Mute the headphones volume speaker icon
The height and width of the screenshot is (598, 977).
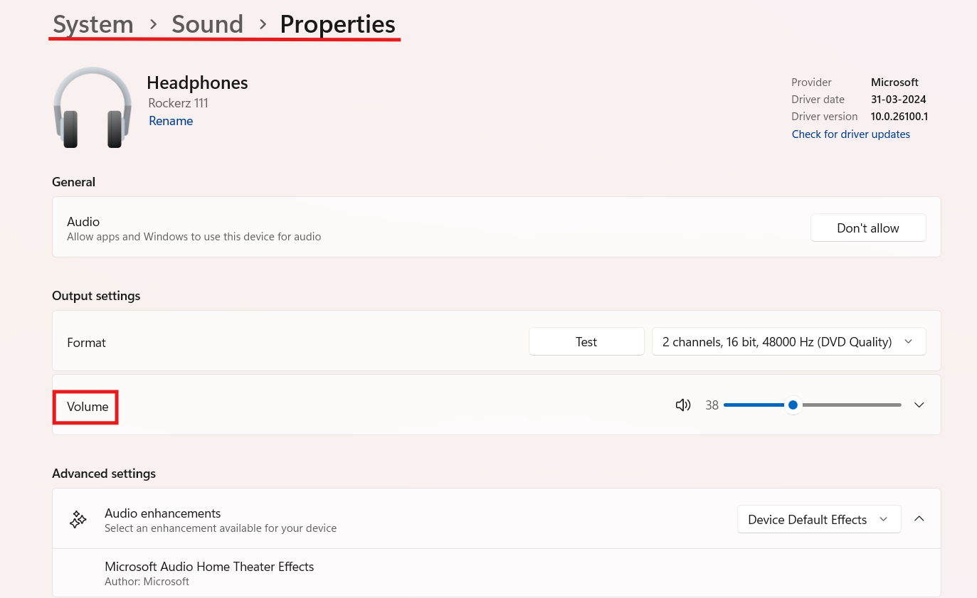[683, 405]
